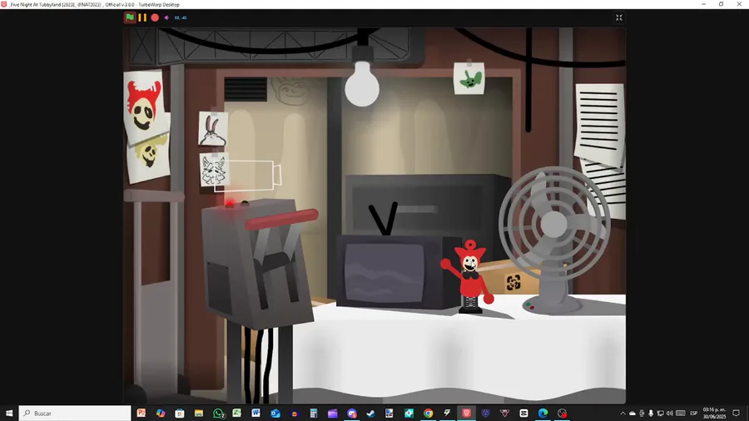Screen dimensions: 749x421
Task: Open Steam from the taskbar
Action: [370, 413]
